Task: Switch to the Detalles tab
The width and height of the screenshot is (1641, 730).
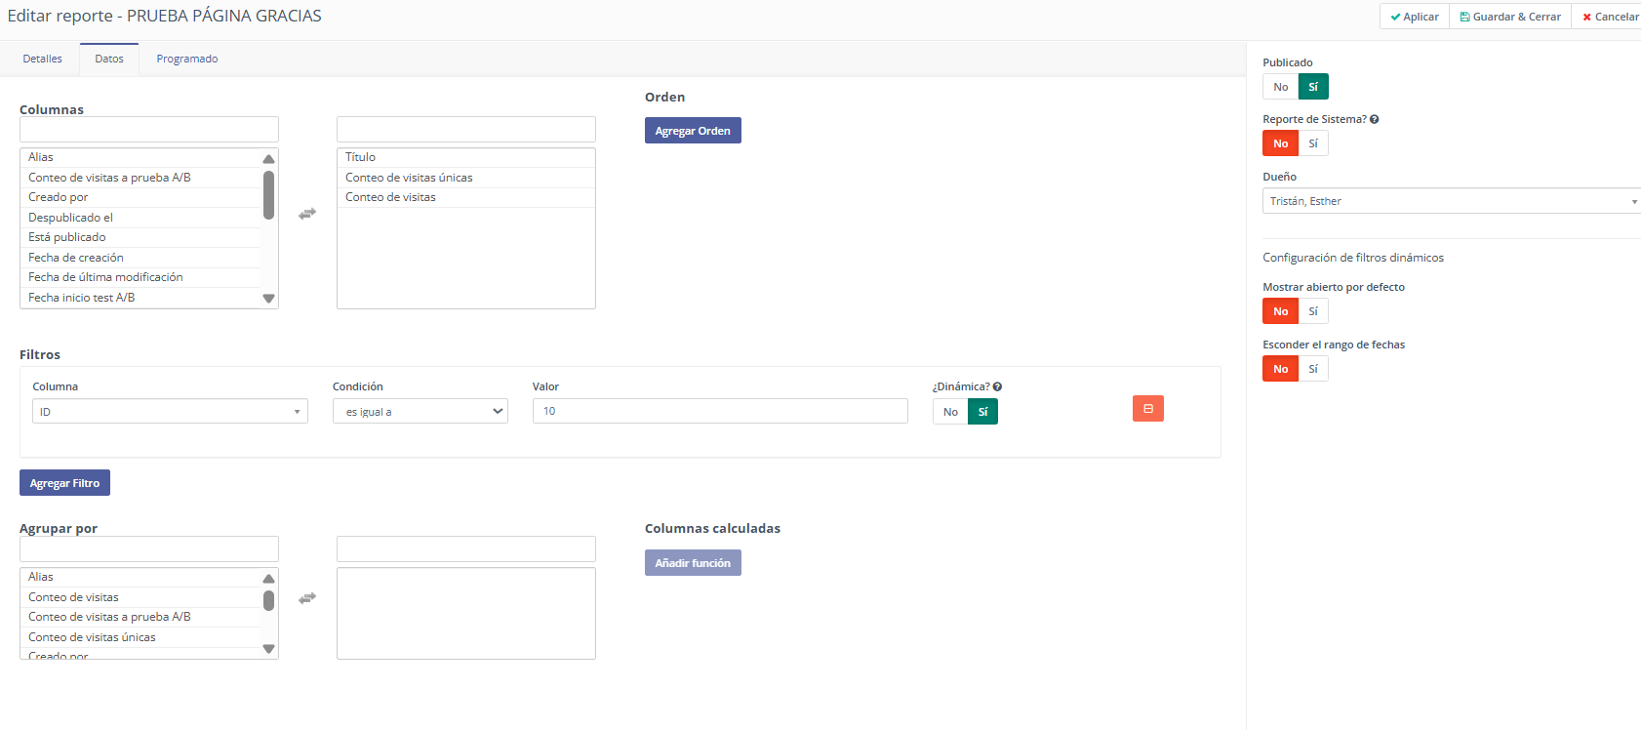Action: pyautogui.click(x=43, y=59)
